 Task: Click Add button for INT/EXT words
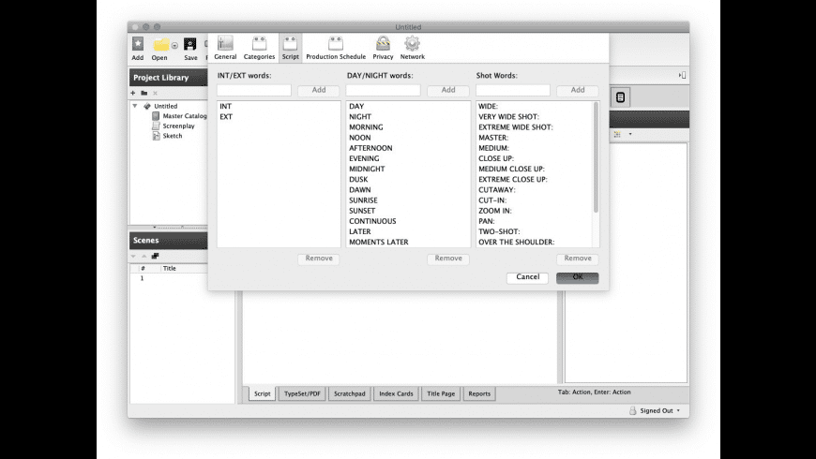(319, 91)
